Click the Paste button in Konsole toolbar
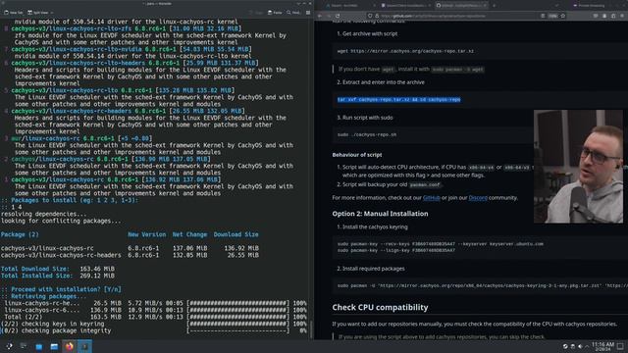The image size is (628, 353). pos(275,13)
